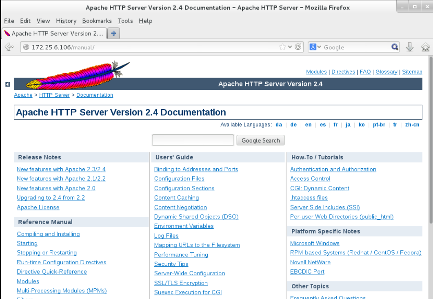
Task: Click the HTTP Server breadcrumb link
Action: tap(54, 95)
